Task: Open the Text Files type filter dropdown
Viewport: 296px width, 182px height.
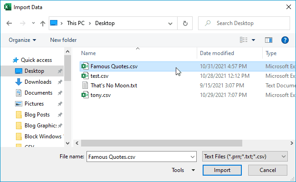Action: (245, 157)
